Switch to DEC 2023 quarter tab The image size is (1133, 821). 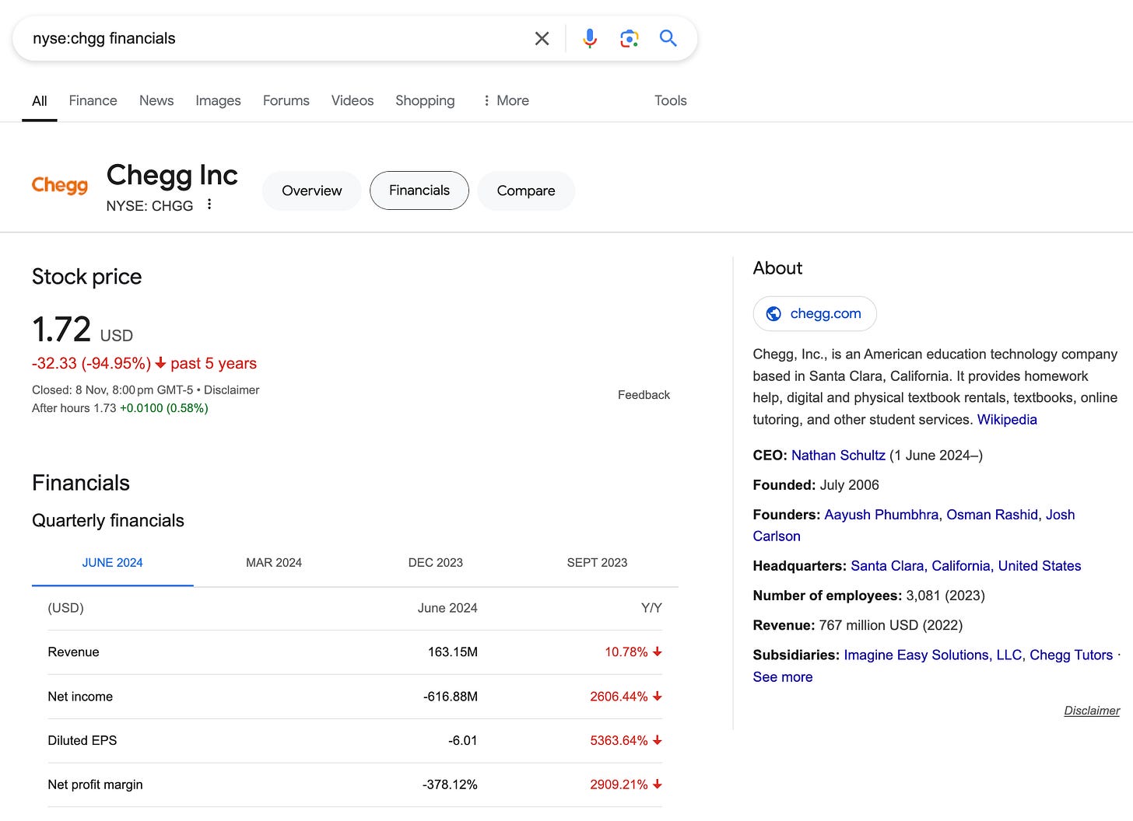tap(436, 563)
